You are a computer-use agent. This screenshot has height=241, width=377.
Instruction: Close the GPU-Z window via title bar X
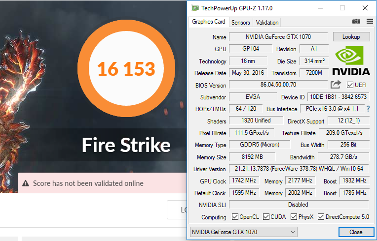pyautogui.click(x=365, y=8)
